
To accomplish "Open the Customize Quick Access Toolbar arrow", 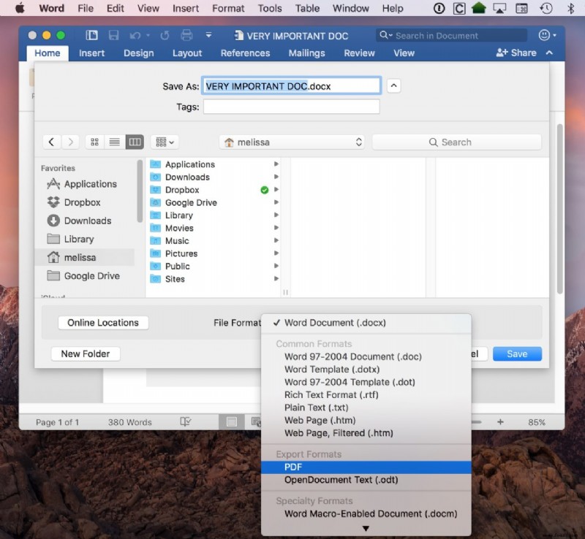I will [208, 35].
